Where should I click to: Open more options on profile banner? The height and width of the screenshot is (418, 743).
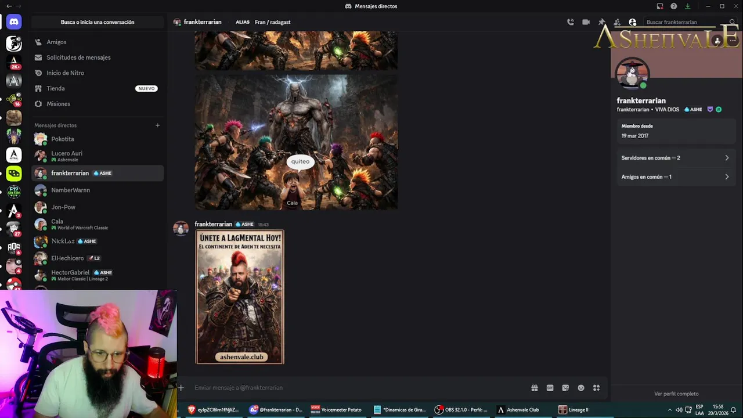pos(733,41)
